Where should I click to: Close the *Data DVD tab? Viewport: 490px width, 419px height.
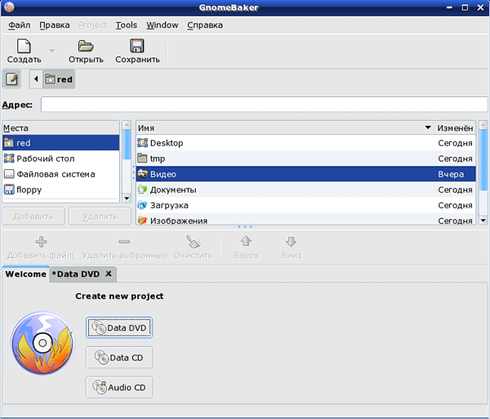109,274
